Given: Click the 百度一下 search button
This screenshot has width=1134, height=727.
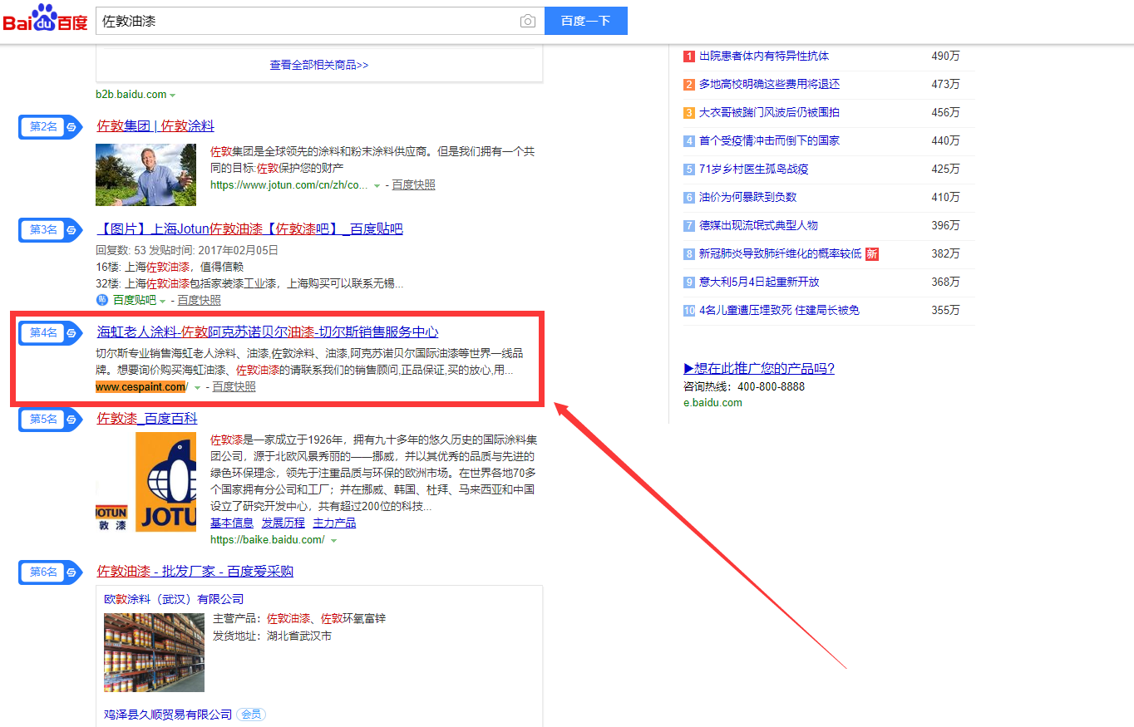Looking at the screenshot, I should pyautogui.click(x=586, y=22).
